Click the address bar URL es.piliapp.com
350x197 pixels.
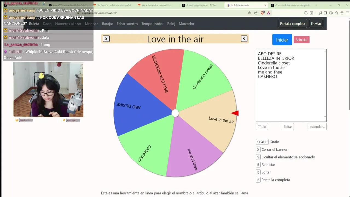click(x=99, y=13)
